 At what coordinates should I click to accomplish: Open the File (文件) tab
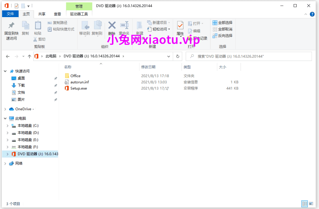[10, 14]
